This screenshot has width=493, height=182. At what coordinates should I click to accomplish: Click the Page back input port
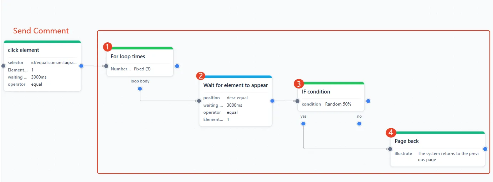click(390, 149)
